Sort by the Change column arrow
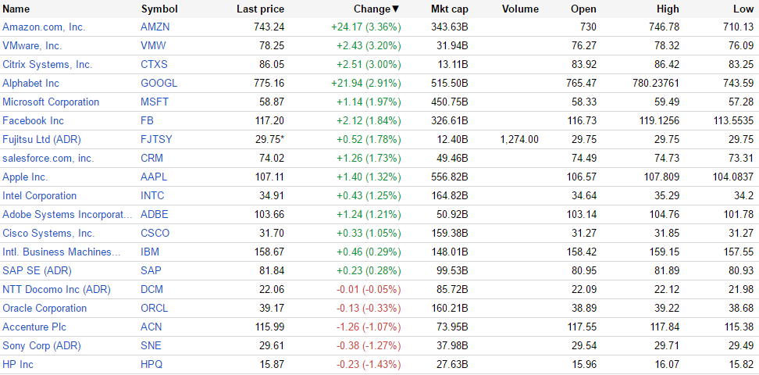 395,9
